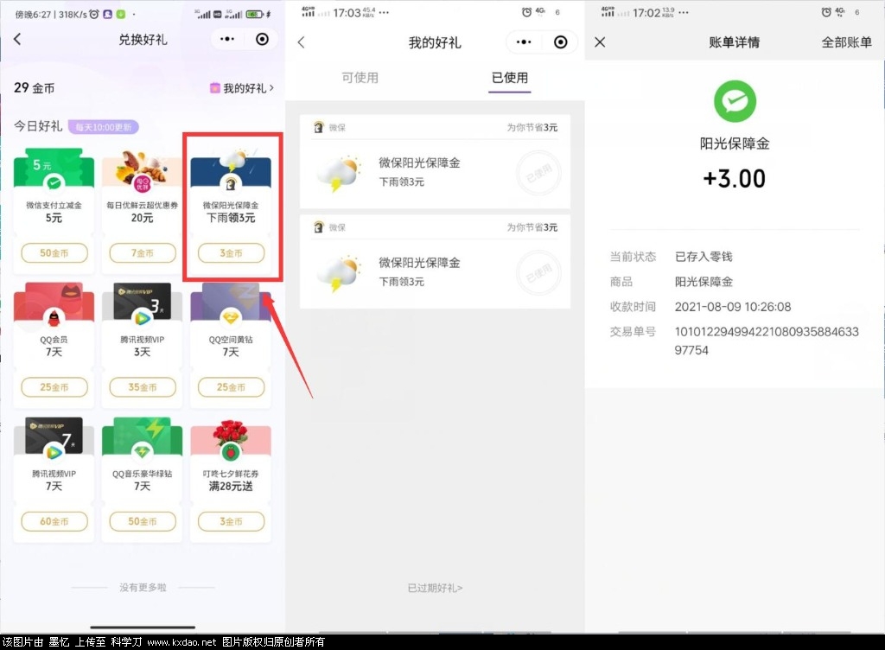Select the 每日优鲜云超优惠券 food image
This screenshot has width=885, height=650.
click(x=143, y=169)
